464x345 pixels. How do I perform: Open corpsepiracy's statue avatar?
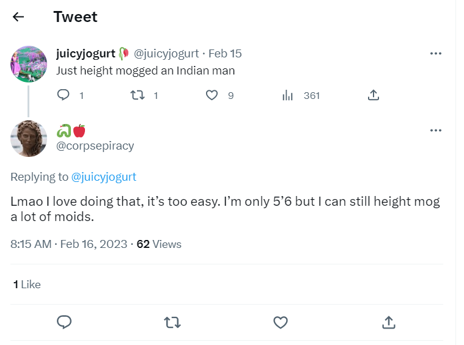(29, 139)
